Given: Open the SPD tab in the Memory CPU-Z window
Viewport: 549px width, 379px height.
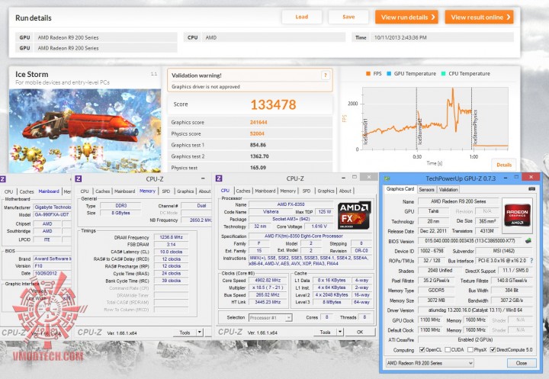Looking at the screenshot, I should pyautogui.click(x=166, y=191).
